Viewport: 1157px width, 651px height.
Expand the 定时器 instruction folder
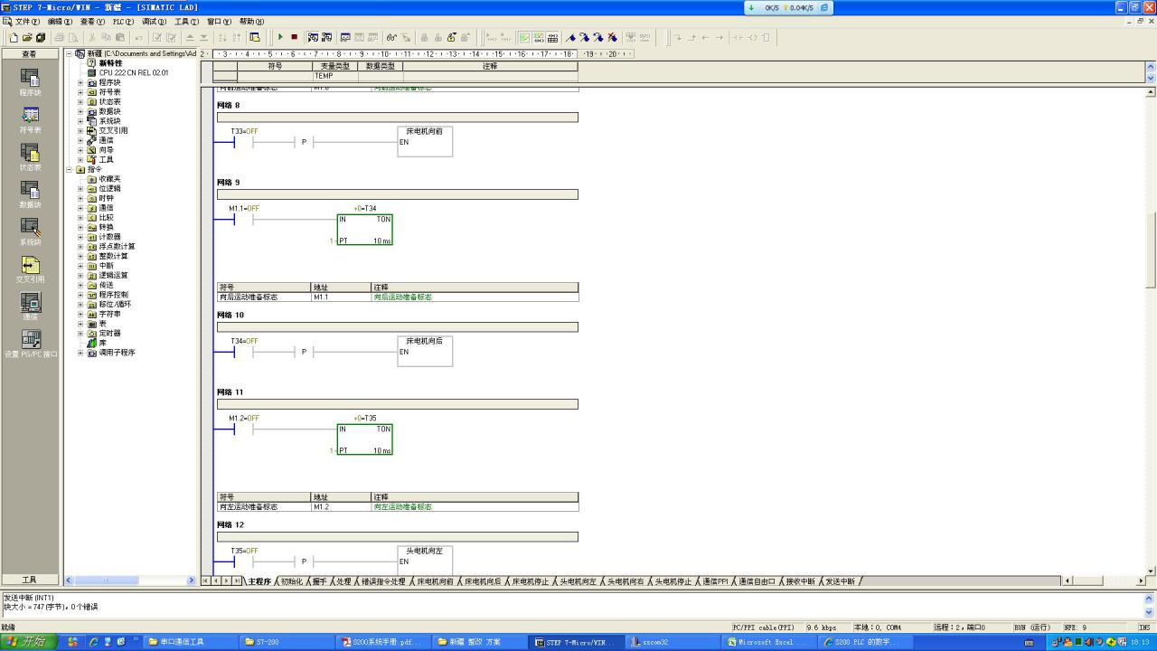click(80, 333)
